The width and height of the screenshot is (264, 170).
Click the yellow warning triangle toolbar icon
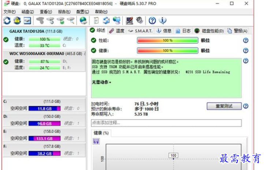pyautogui.click(x=17, y=21)
